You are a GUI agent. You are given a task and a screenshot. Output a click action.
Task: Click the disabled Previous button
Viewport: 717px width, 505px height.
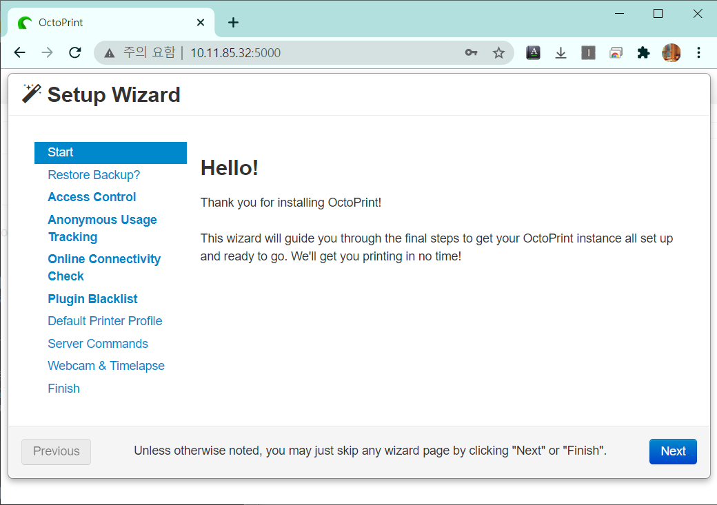coord(57,451)
